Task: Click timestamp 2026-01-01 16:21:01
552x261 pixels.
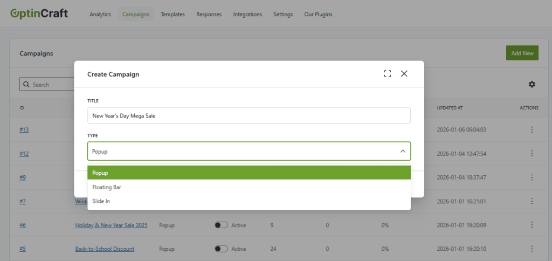Action: click(x=461, y=201)
